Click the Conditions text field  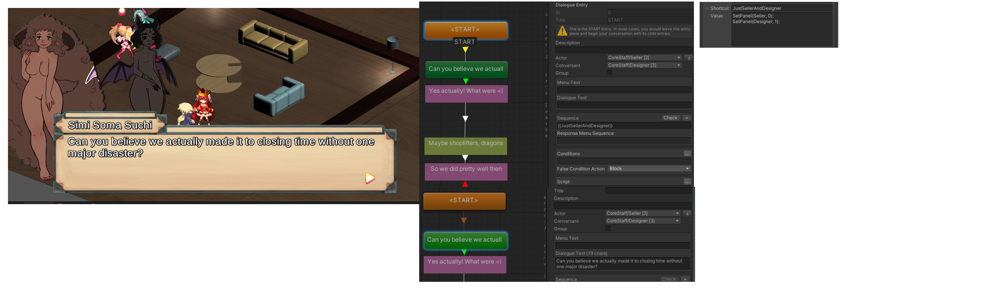point(624,161)
